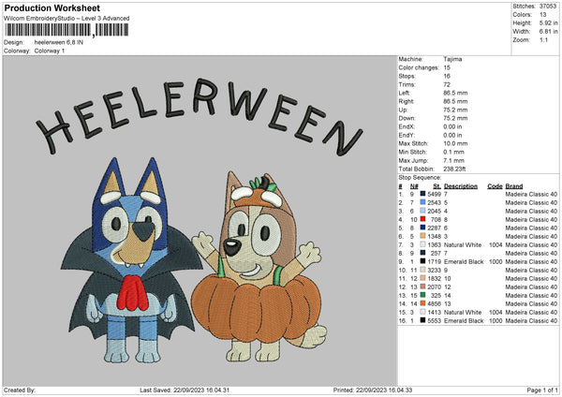Click the 'St.' column header
Screen dimensions: 562x397
tap(436, 186)
